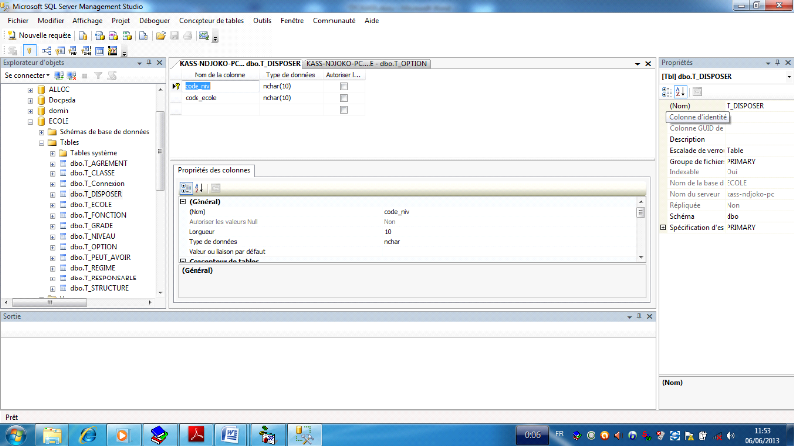794x446 pixels.
Task: Expand the Tables système folder
Action: [x=53, y=153]
